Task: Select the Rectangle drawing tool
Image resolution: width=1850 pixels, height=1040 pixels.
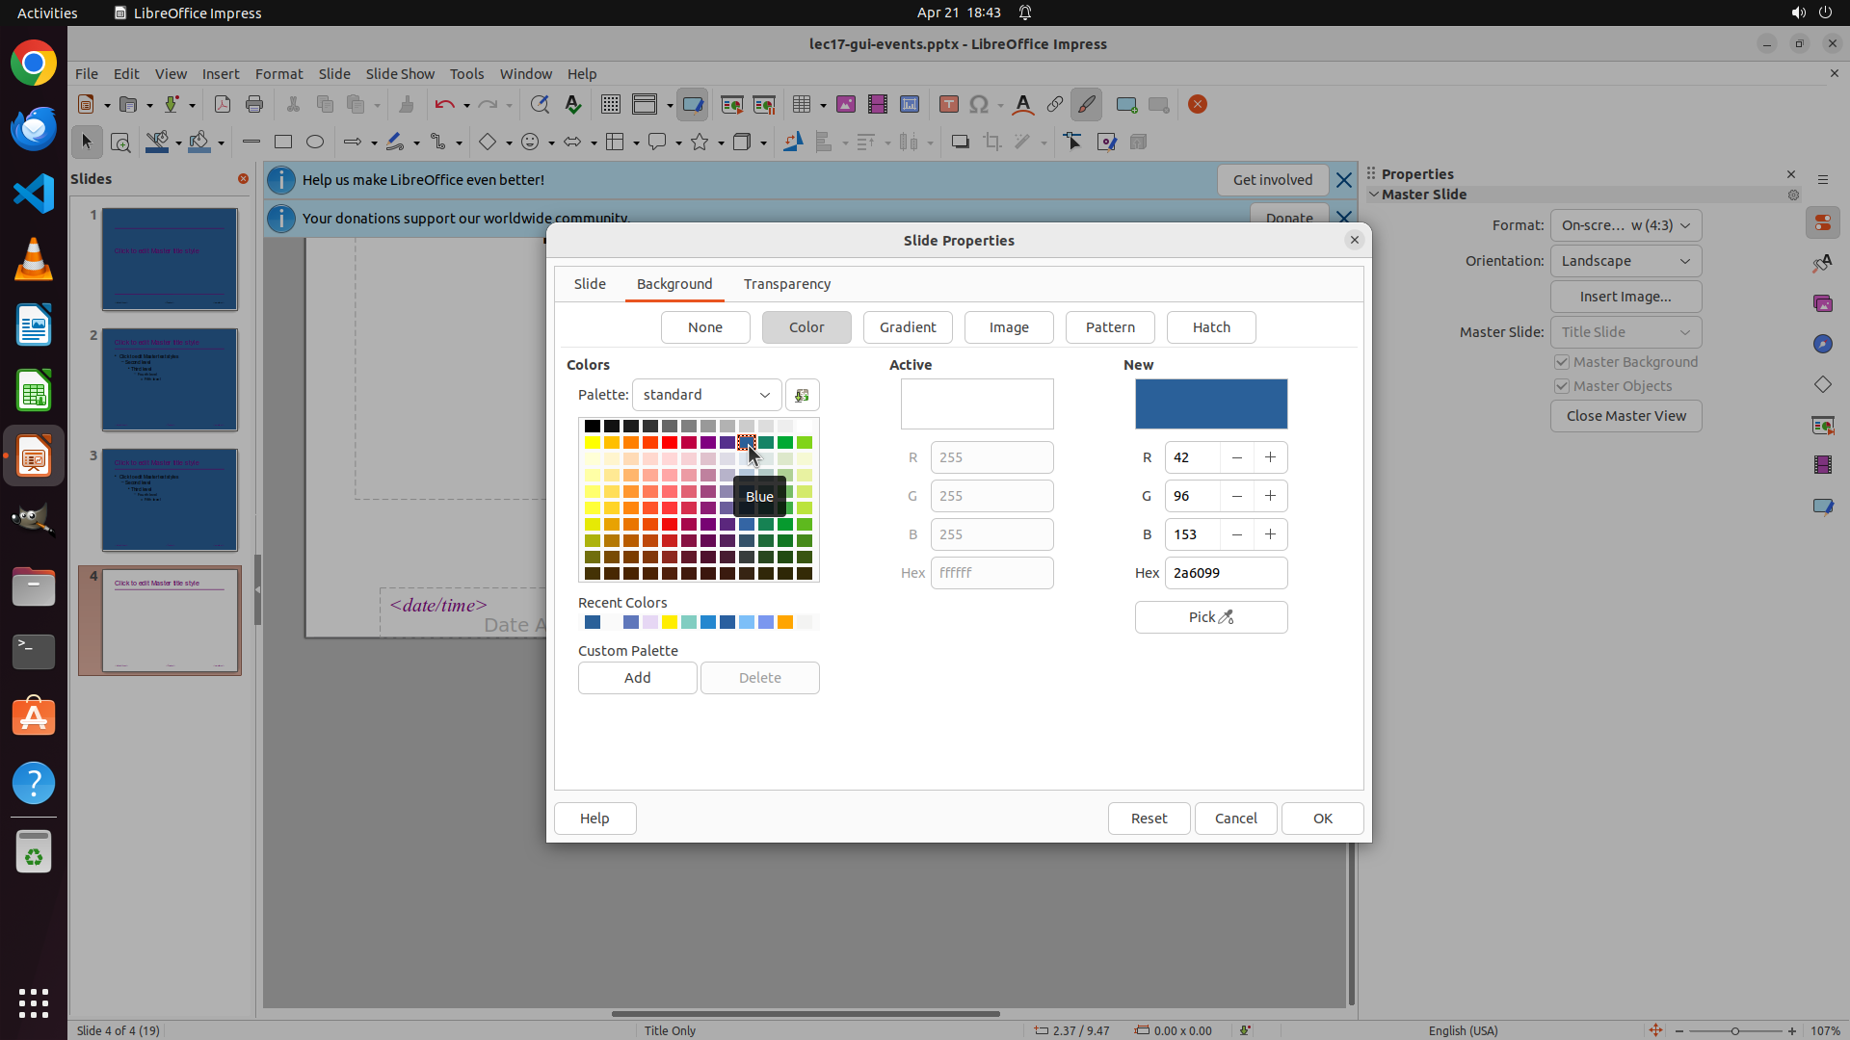Action: (283, 143)
